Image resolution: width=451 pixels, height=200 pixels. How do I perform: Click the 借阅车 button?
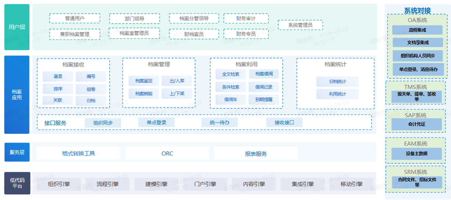(231, 100)
